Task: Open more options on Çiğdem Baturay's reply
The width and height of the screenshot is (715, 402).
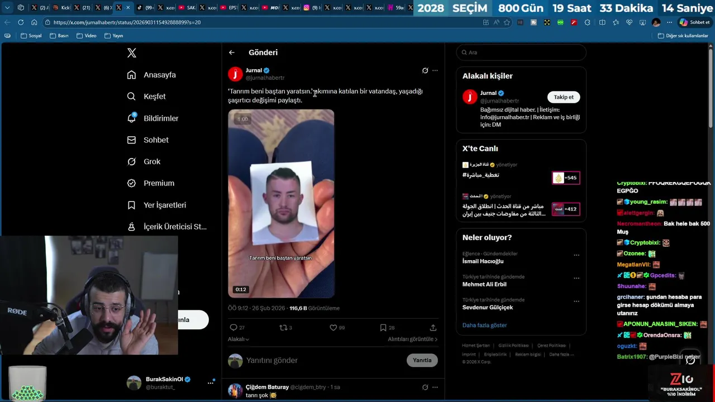Action: coord(435,387)
